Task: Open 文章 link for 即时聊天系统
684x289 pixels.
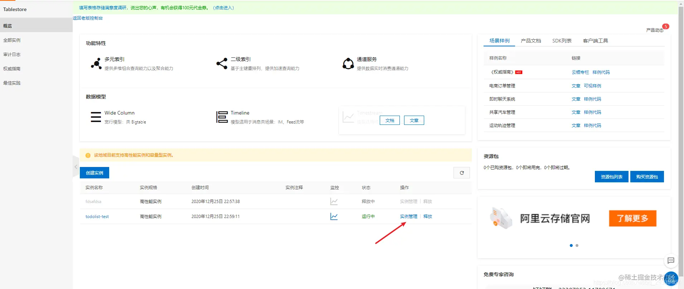Action: [576, 99]
